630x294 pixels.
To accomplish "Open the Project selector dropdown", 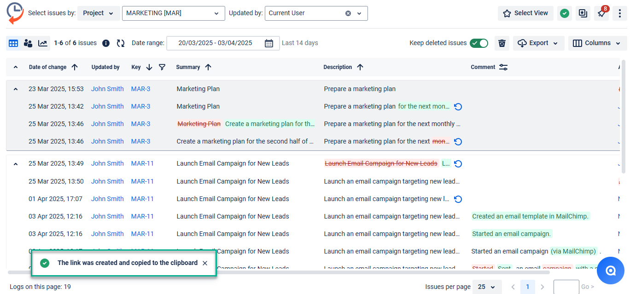I will coord(98,13).
